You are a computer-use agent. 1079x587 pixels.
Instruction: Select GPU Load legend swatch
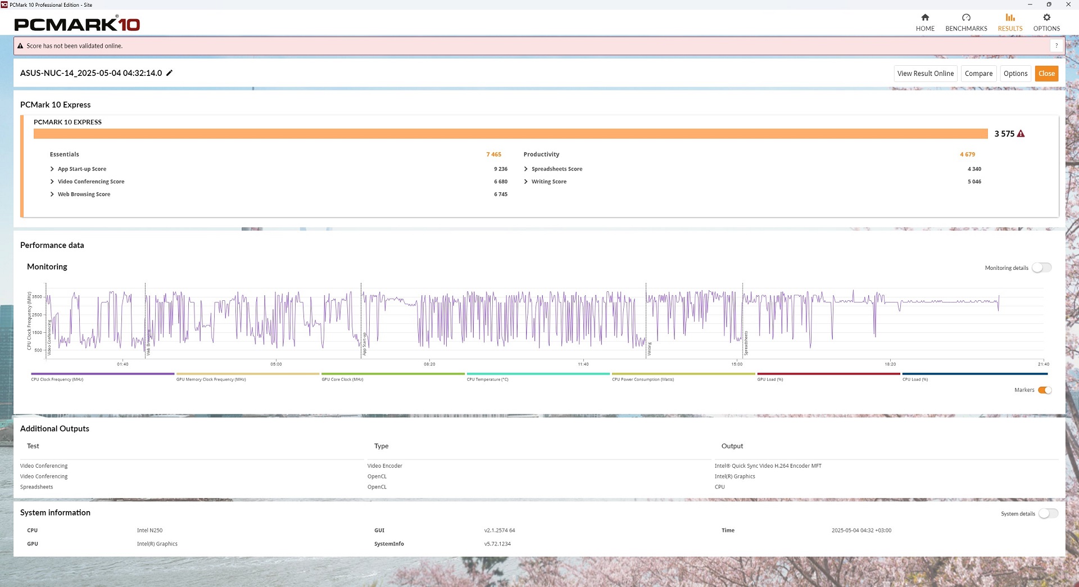click(828, 374)
